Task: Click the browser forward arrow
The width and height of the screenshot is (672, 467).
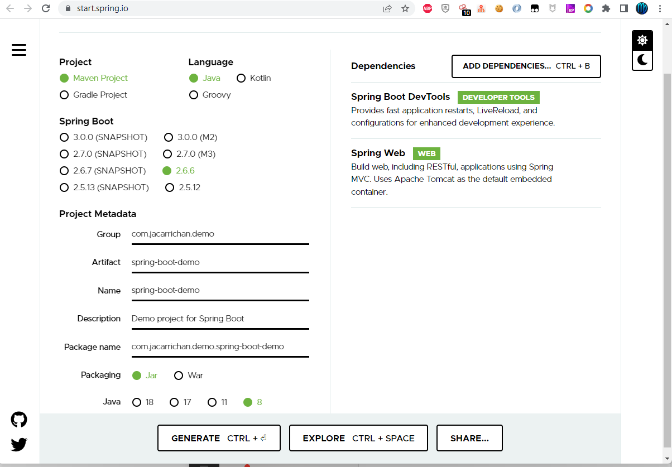Action: (28, 8)
